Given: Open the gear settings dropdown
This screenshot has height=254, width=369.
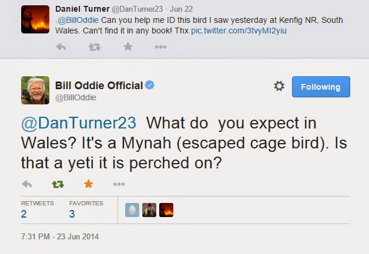Looking at the screenshot, I should (x=279, y=86).
